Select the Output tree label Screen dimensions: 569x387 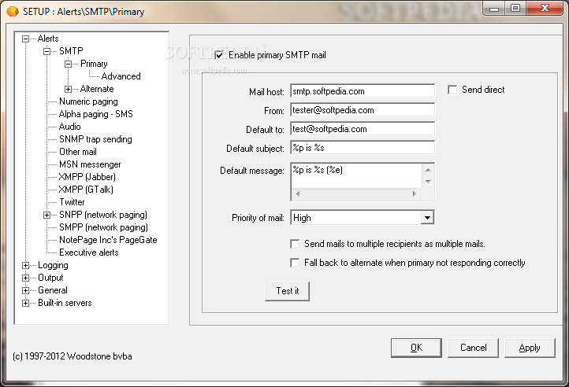coord(50,278)
